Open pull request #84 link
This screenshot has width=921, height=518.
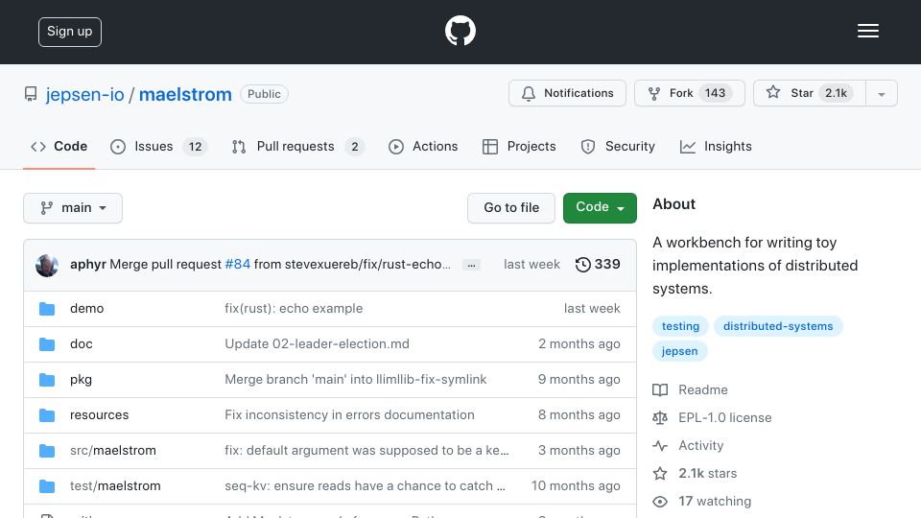pyautogui.click(x=237, y=265)
